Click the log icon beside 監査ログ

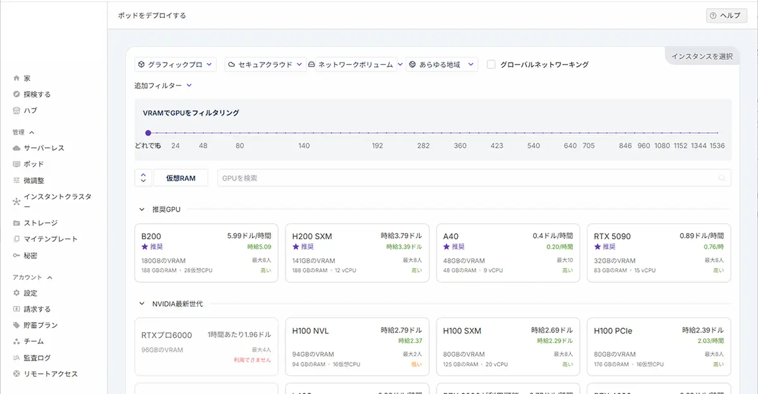[16, 357]
